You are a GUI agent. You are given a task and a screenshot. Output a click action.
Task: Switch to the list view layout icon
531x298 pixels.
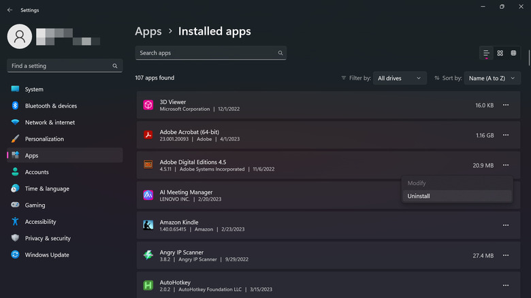486,53
